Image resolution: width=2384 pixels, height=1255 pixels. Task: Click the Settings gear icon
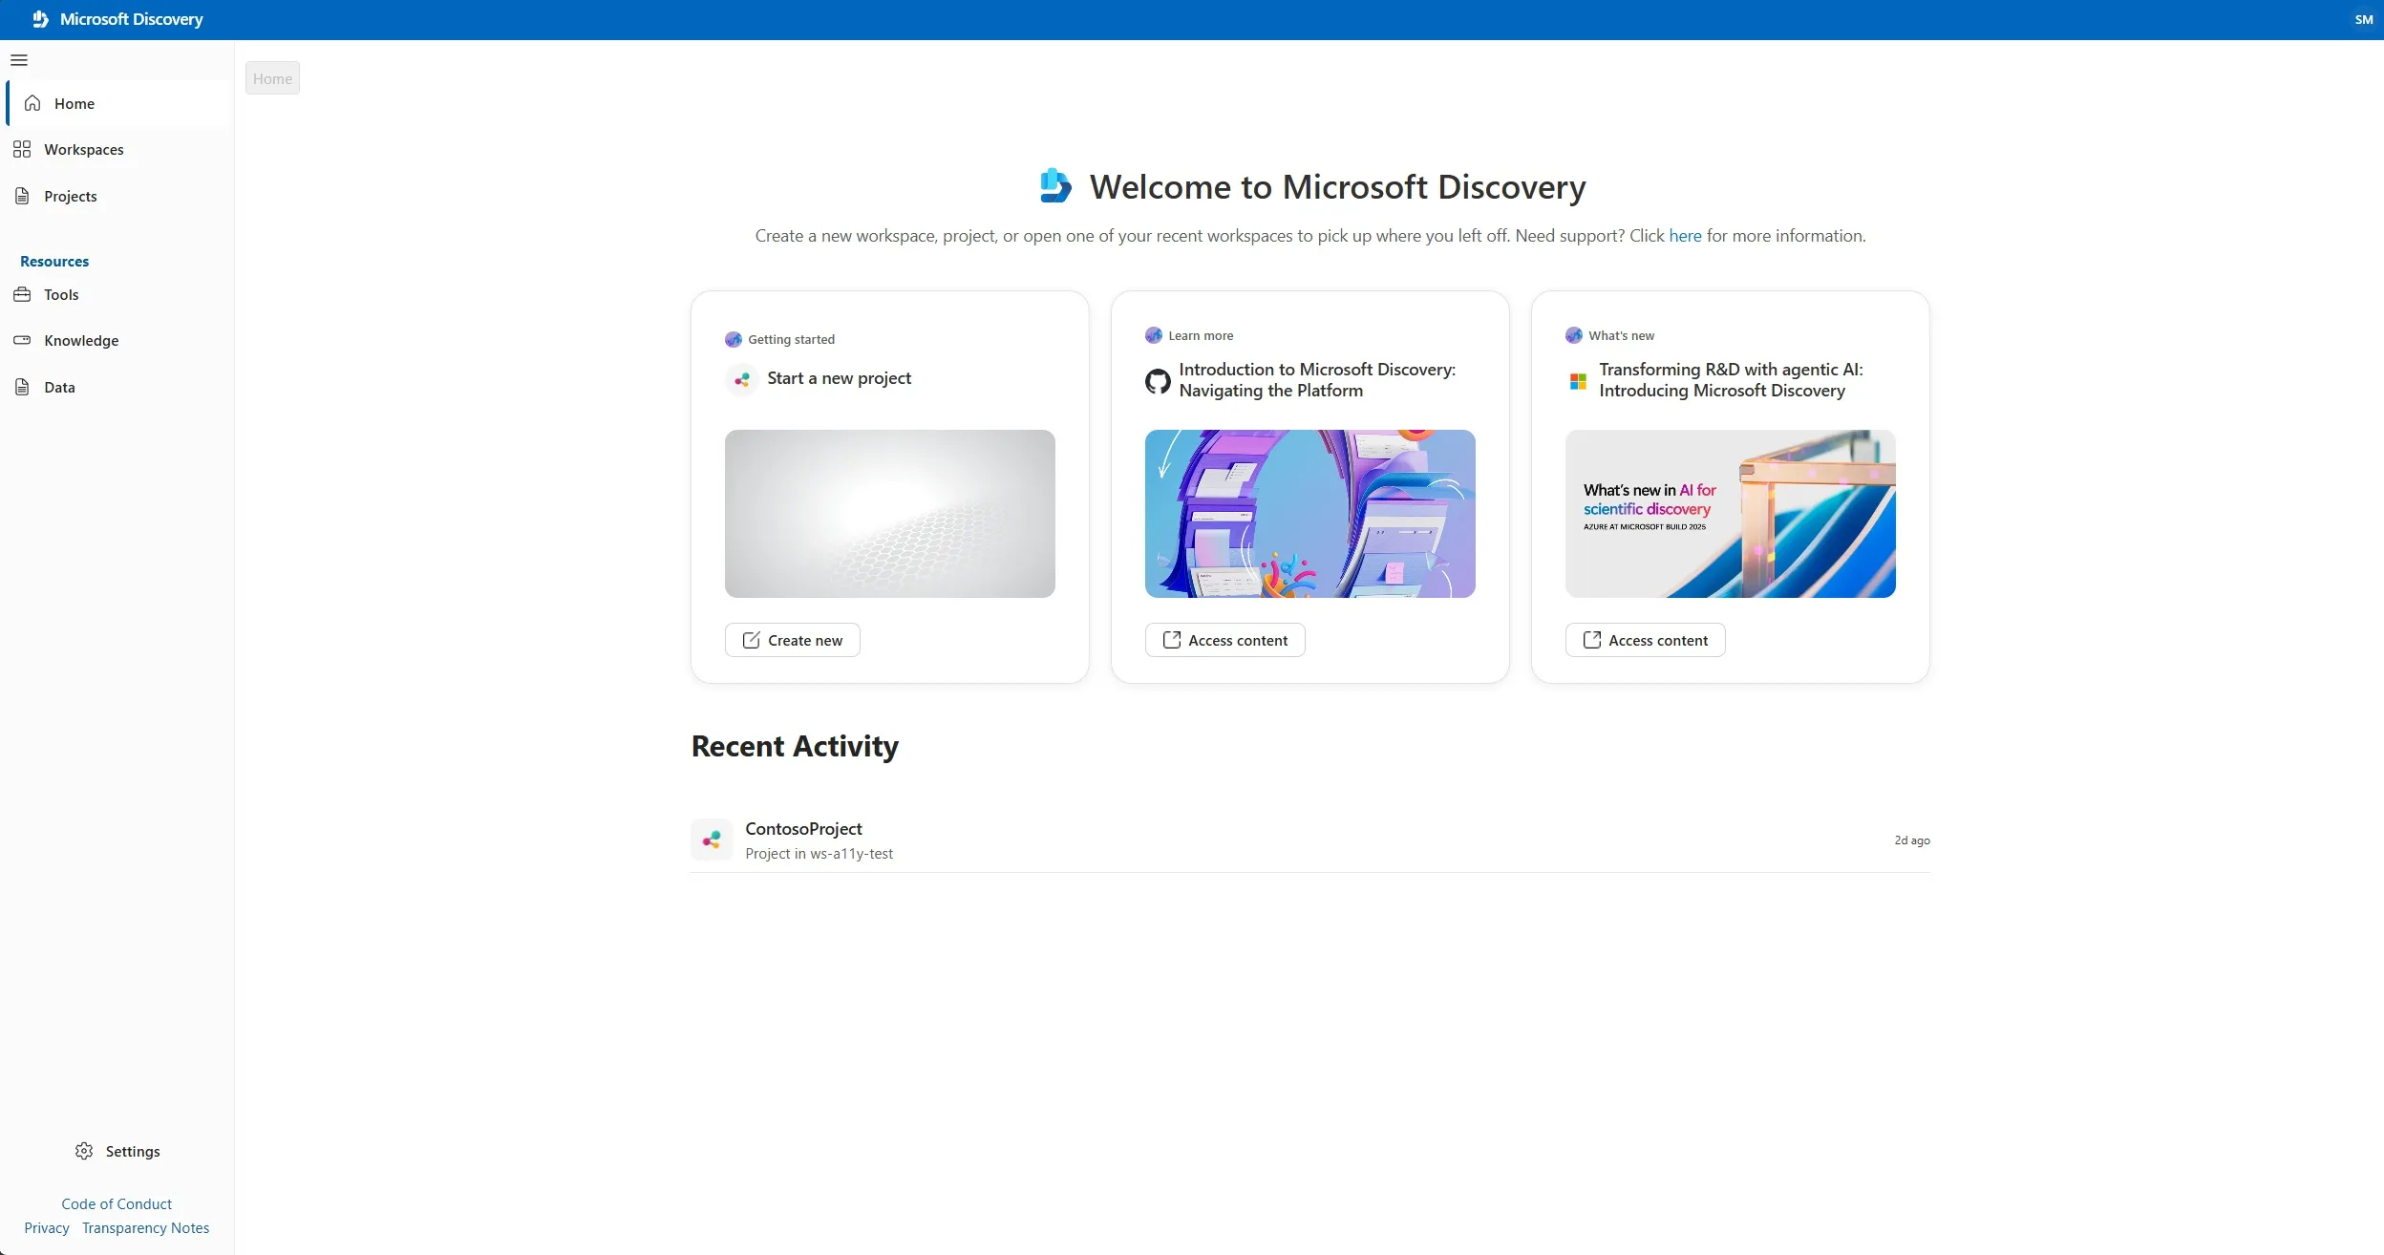[x=84, y=1151]
